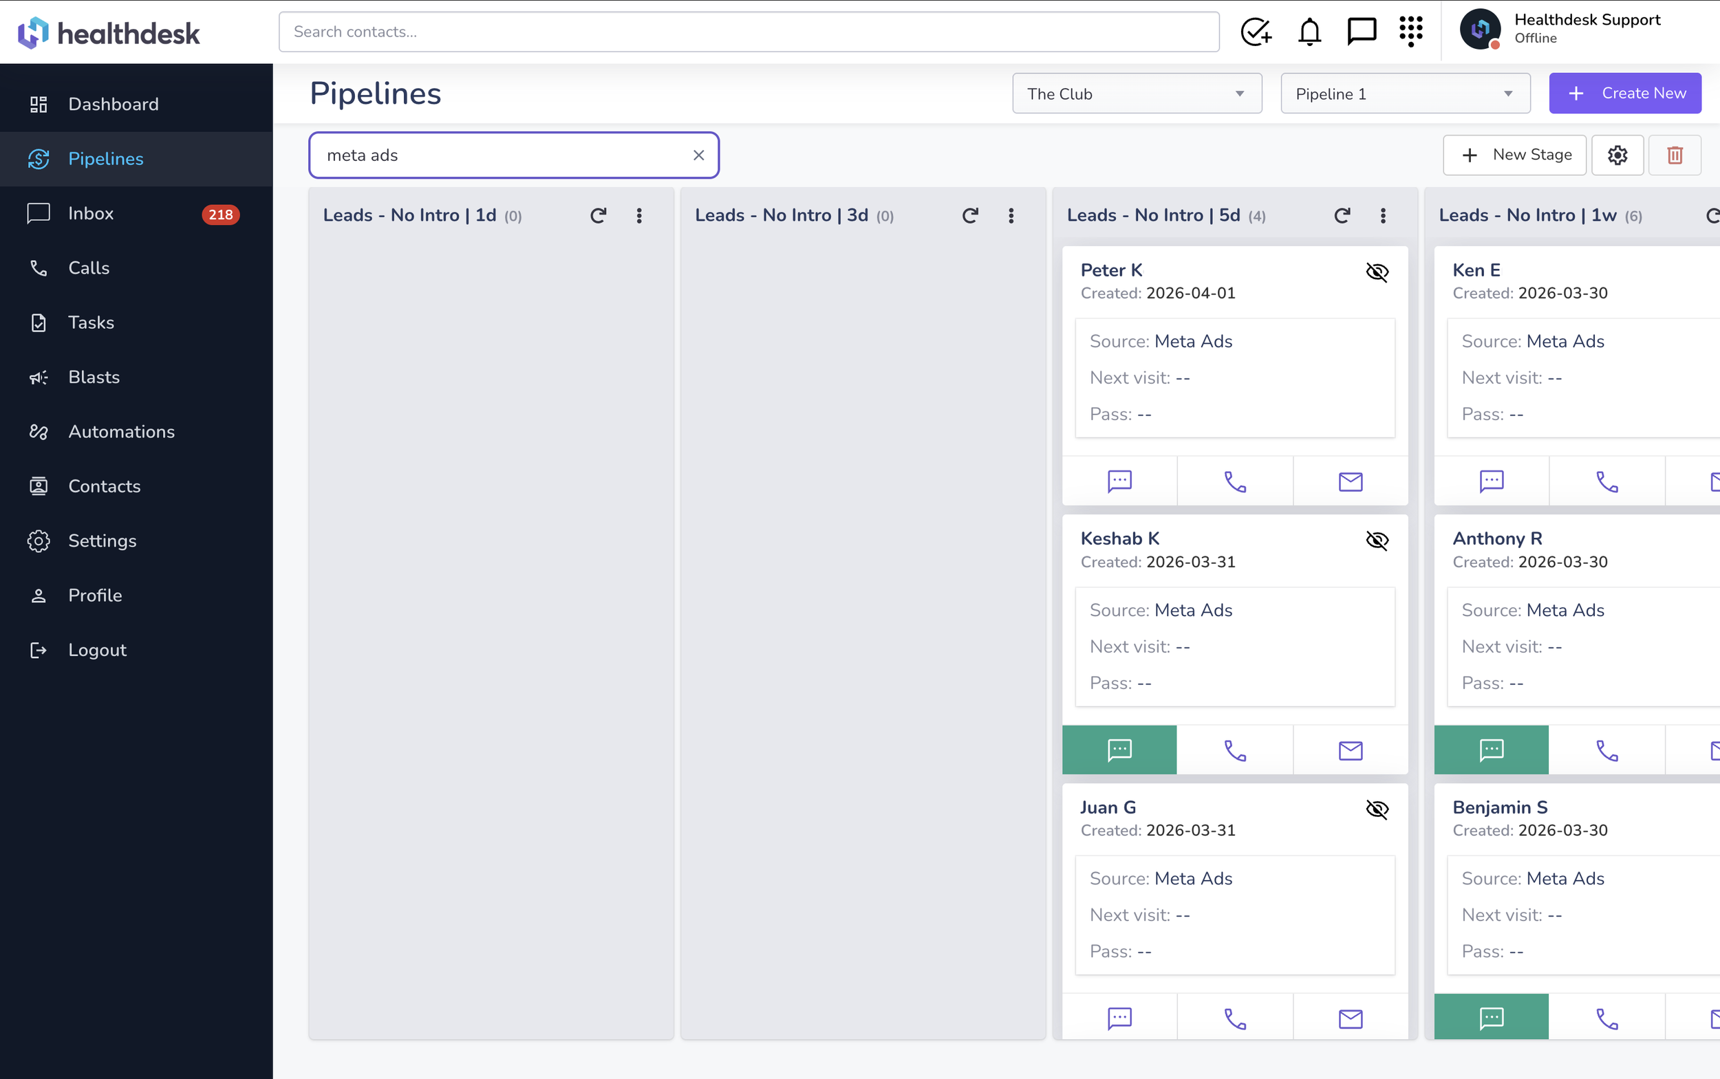Call Peter K via phone icon
Image resolution: width=1720 pixels, height=1079 pixels.
[1234, 481]
